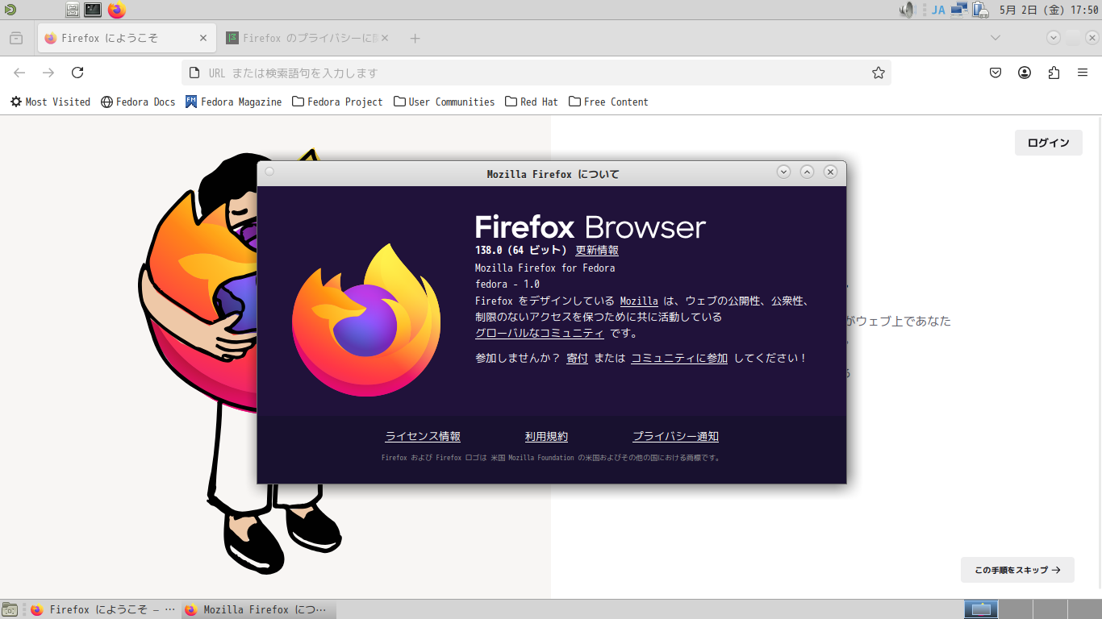The height and width of the screenshot is (619, 1102).
Task: Click the 更新情報 link
Action: (x=597, y=250)
